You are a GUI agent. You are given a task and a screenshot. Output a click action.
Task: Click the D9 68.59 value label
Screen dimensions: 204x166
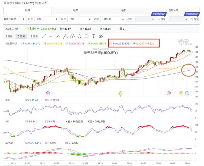click(51, 122)
